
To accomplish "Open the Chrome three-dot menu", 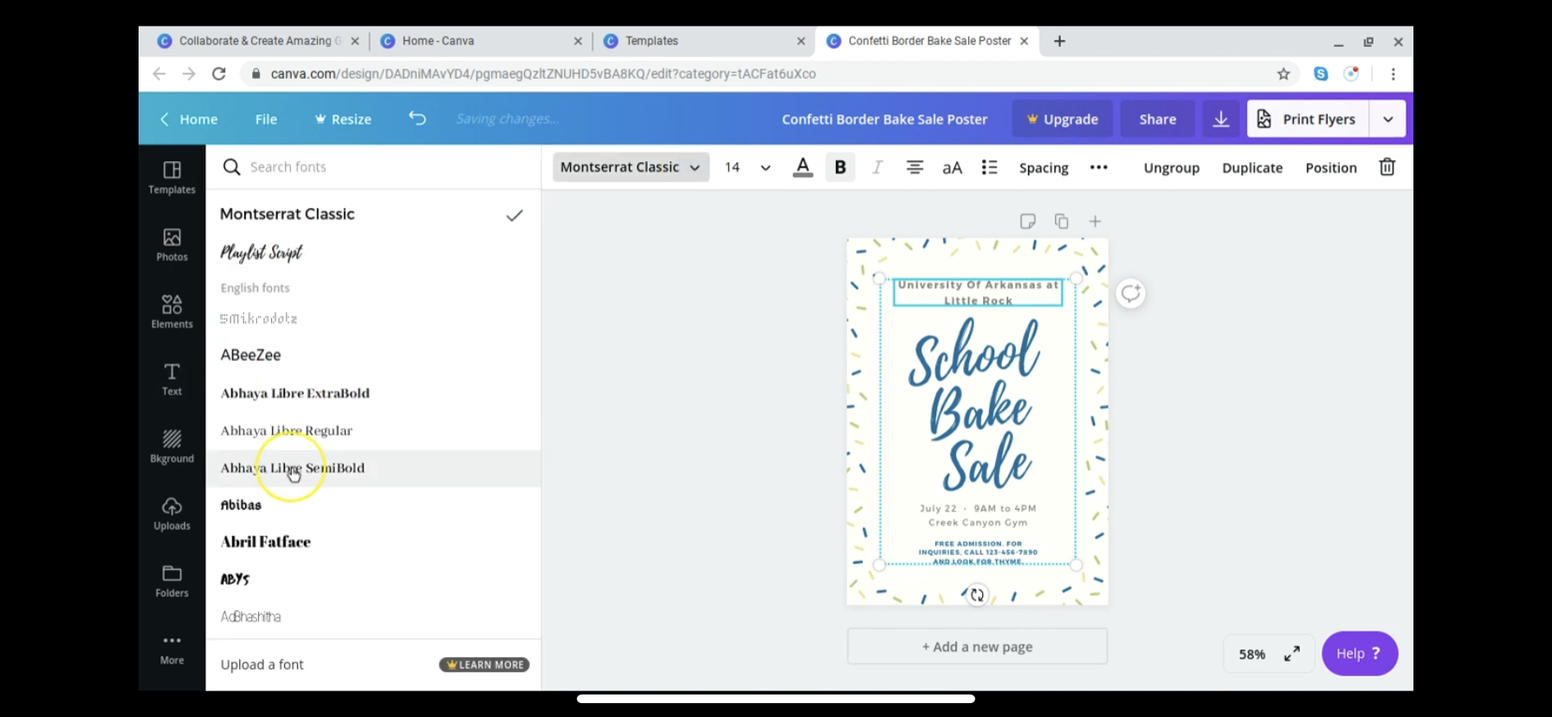I will coord(1393,74).
